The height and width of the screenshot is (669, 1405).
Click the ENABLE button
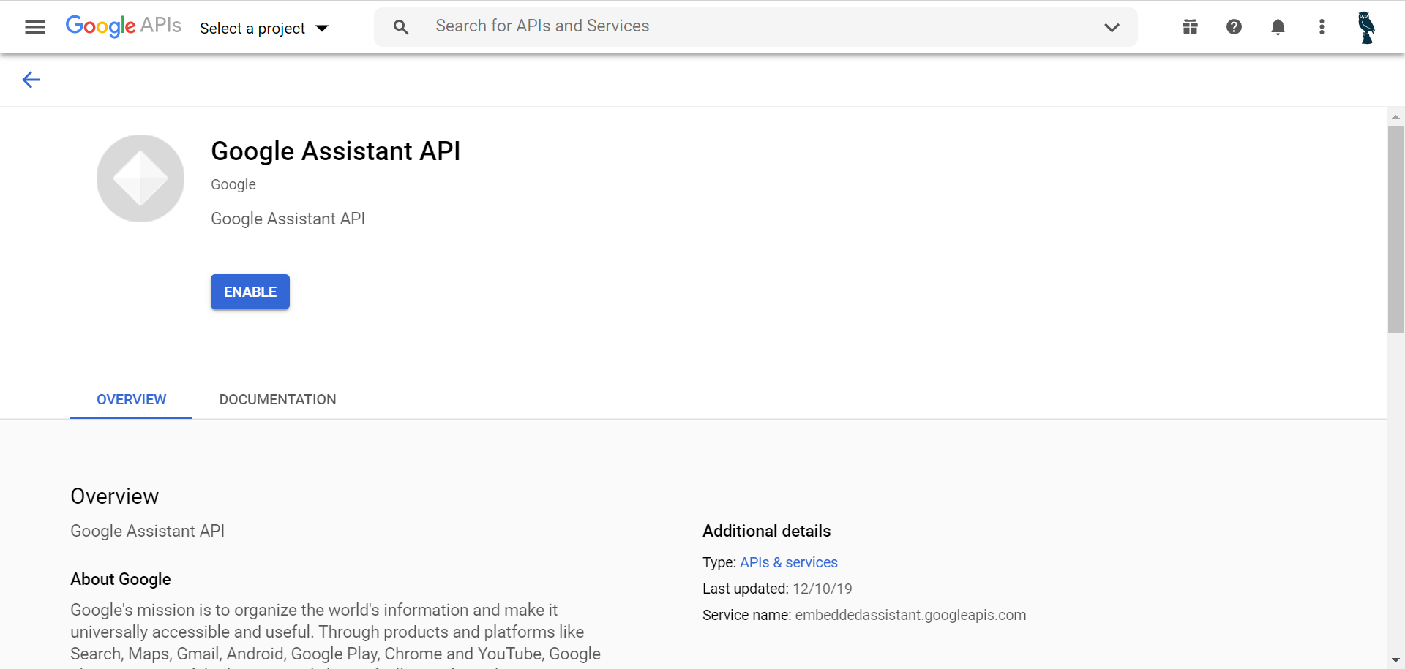coord(250,292)
